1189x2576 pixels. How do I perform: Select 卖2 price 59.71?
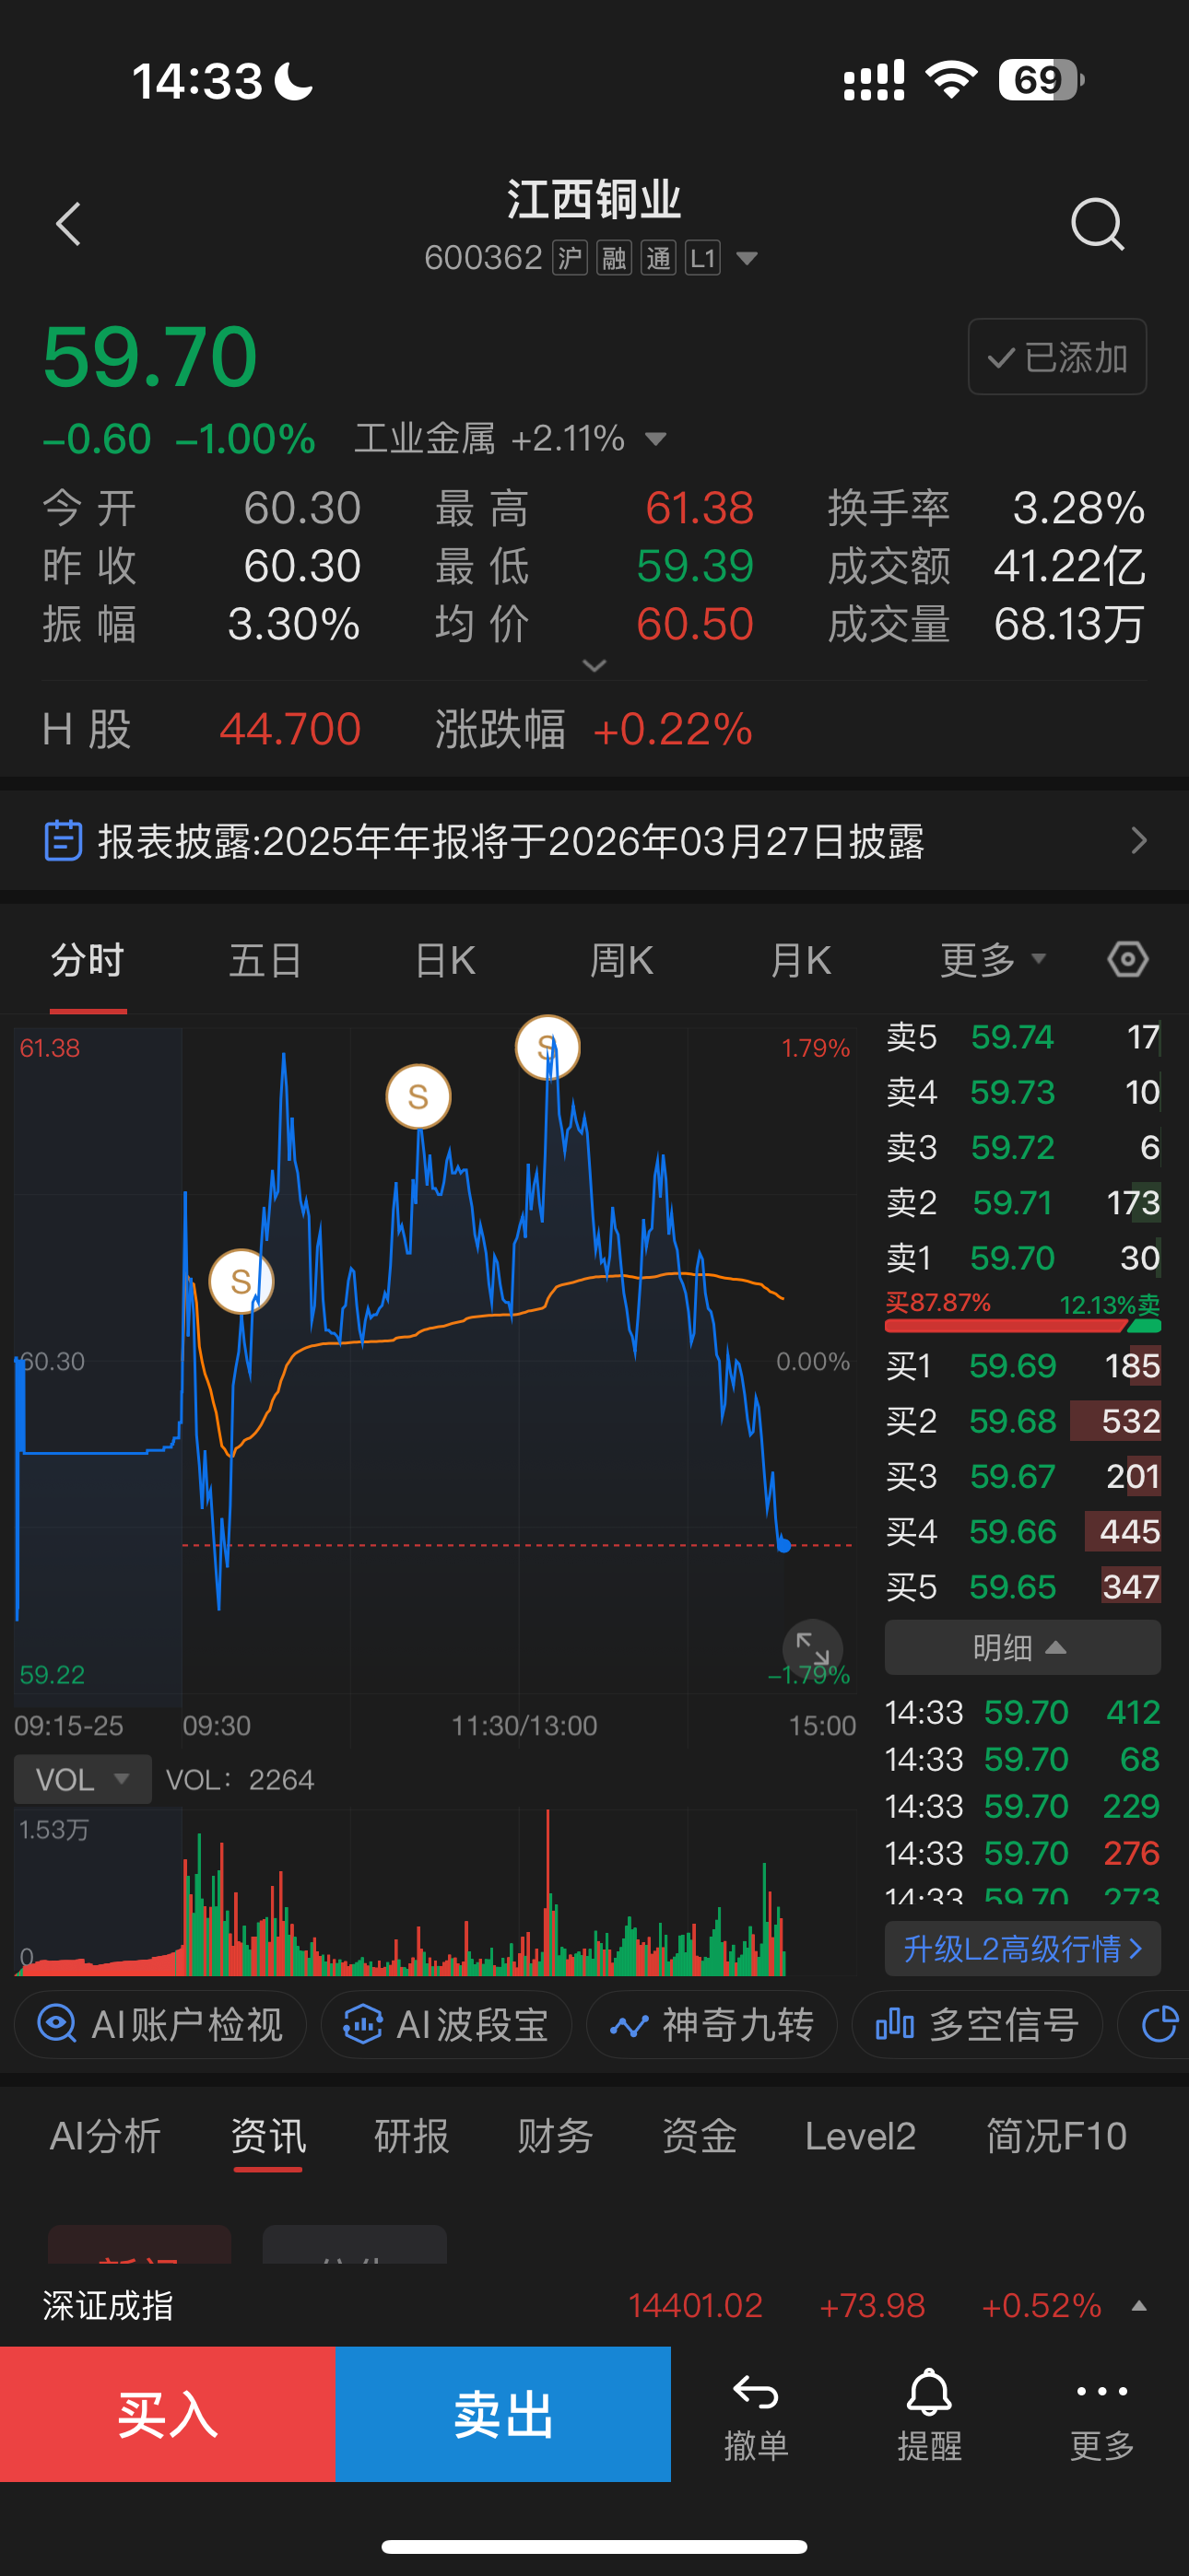point(1012,1202)
